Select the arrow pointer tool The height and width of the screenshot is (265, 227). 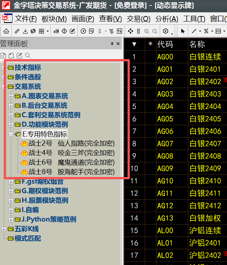click(x=183, y=31)
